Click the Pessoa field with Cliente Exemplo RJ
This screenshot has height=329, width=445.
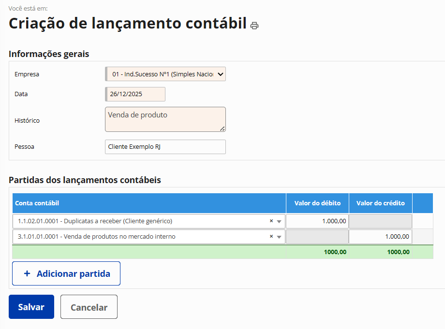[x=165, y=147]
